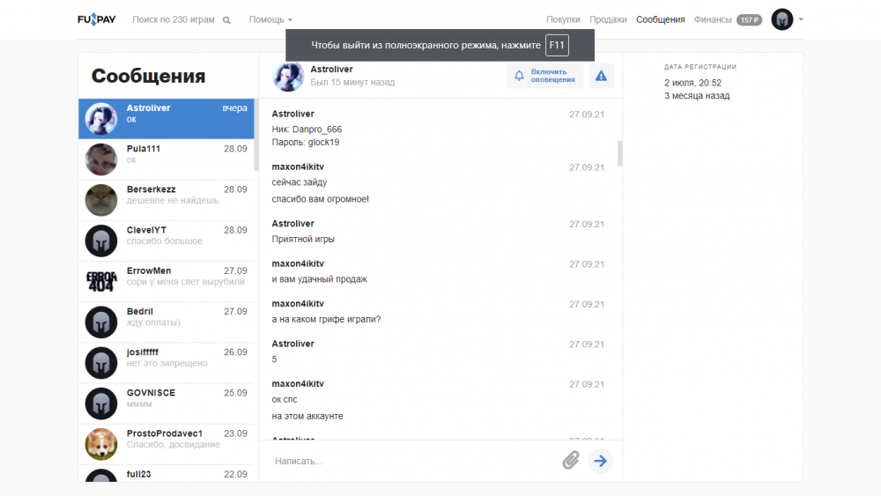Click the bell icon for notifications
Screen dimensions: 881x496
pos(519,76)
